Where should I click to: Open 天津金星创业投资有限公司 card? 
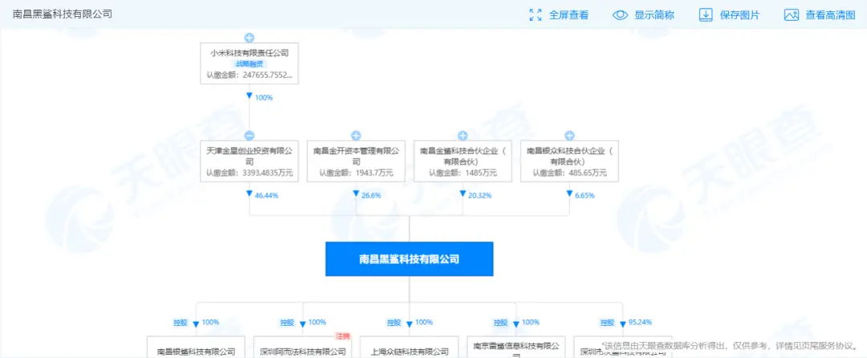click(x=250, y=161)
